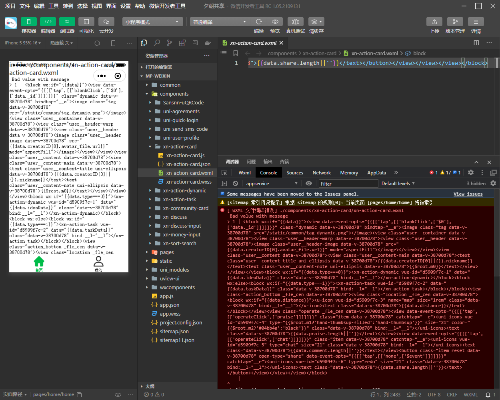Switch to the Network tab
Viewport: 500px width, 400px height.
tap(322, 173)
